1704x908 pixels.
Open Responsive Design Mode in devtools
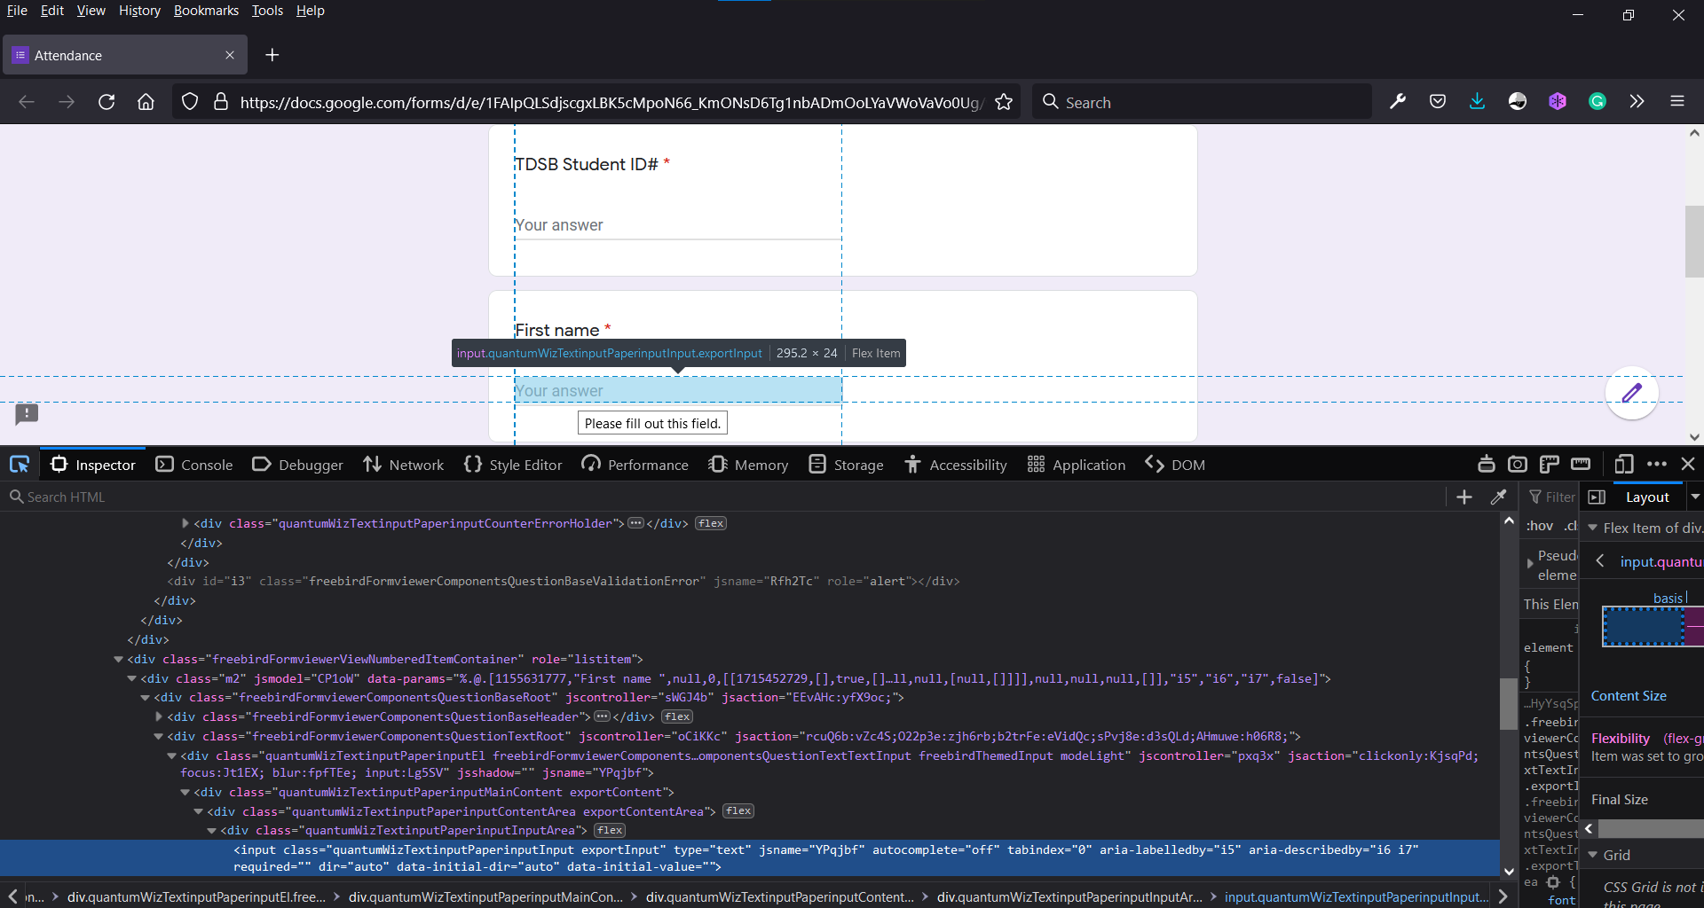click(x=1625, y=464)
